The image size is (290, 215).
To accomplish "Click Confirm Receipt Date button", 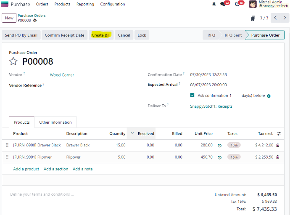I will pos(64,35).
